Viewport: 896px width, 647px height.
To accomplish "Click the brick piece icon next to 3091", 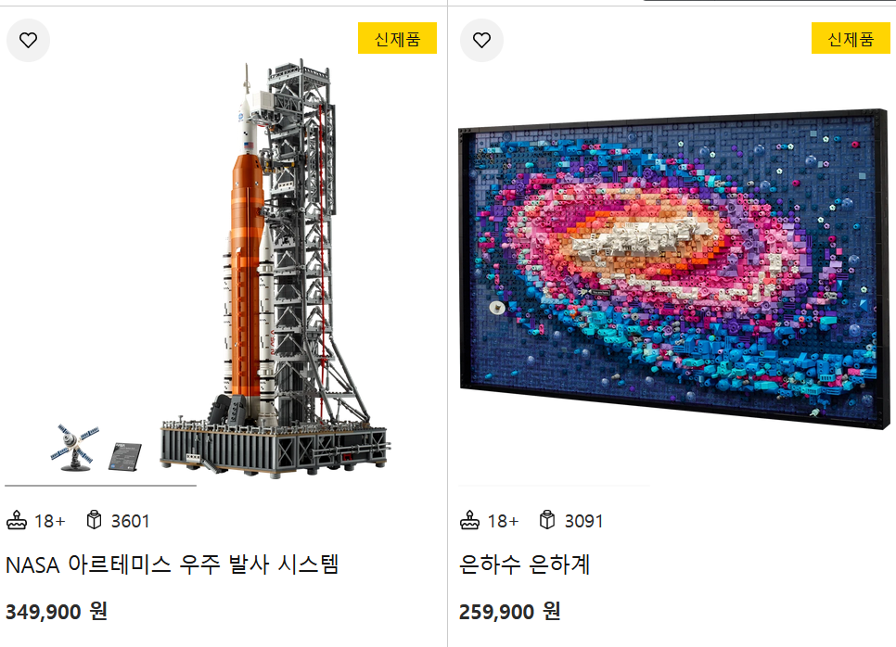I will tap(547, 520).
